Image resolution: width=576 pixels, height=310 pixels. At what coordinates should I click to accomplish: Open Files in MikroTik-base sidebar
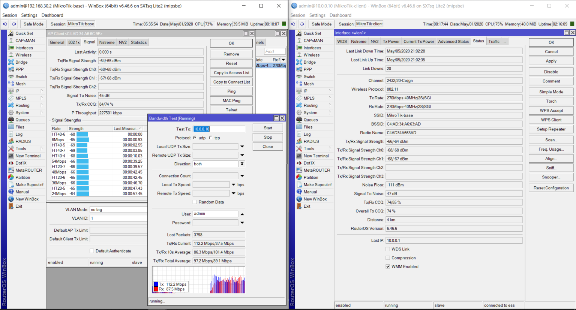click(x=20, y=127)
